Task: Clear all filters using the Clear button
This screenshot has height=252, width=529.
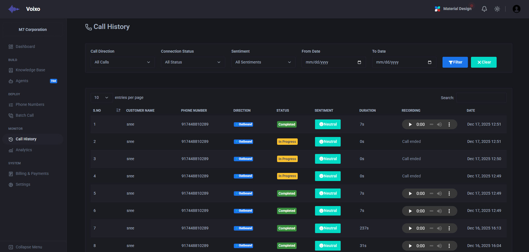Action: pyautogui.click(x=484, y=62)
